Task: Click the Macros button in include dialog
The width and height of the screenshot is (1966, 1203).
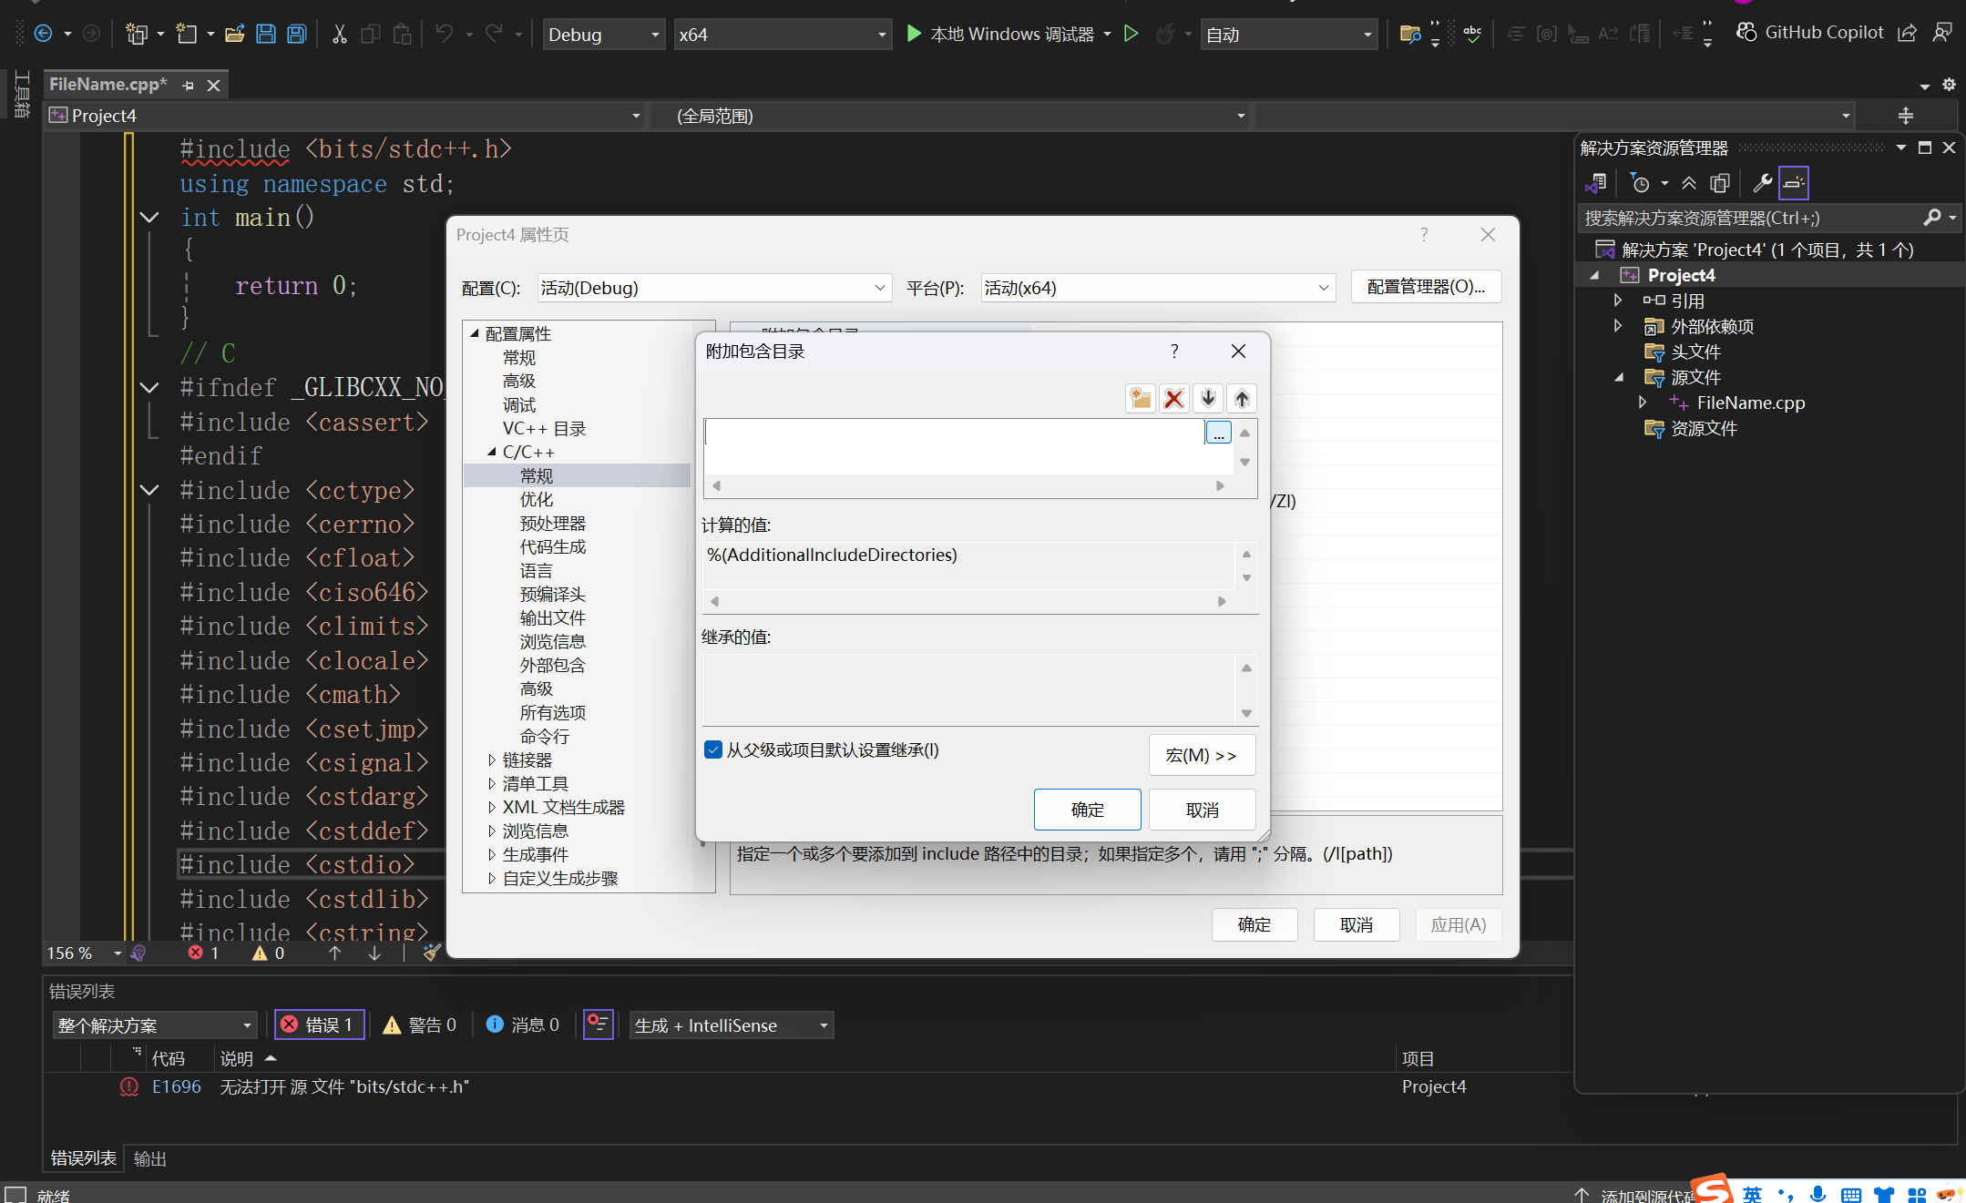Action: [1201, 755]
